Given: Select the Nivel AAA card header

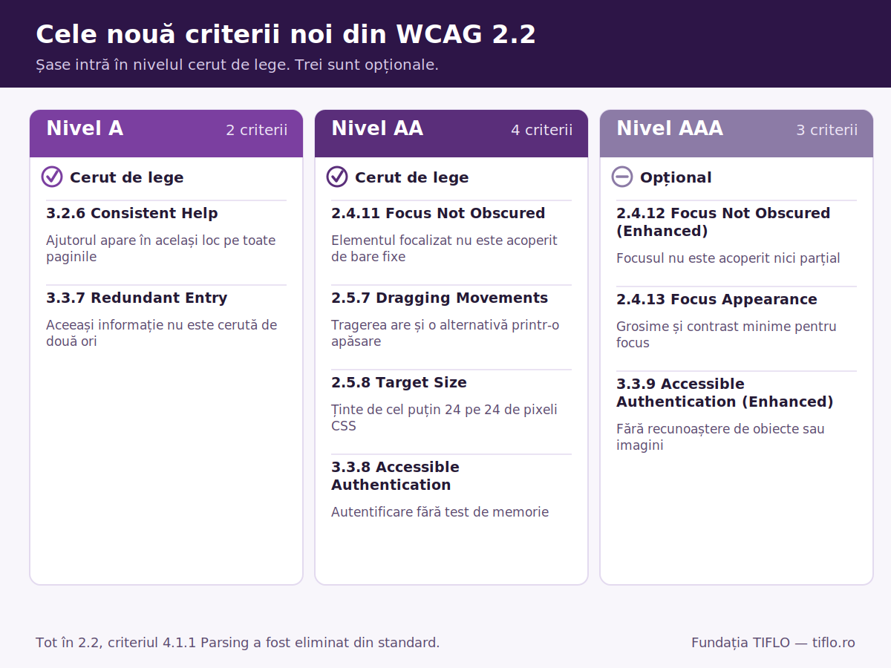Looking at the screenshot, I should point(737,134).
